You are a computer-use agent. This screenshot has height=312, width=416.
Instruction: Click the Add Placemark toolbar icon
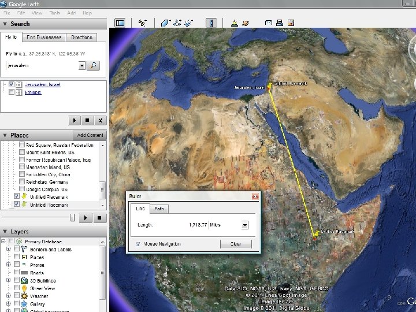click(143, 23)
